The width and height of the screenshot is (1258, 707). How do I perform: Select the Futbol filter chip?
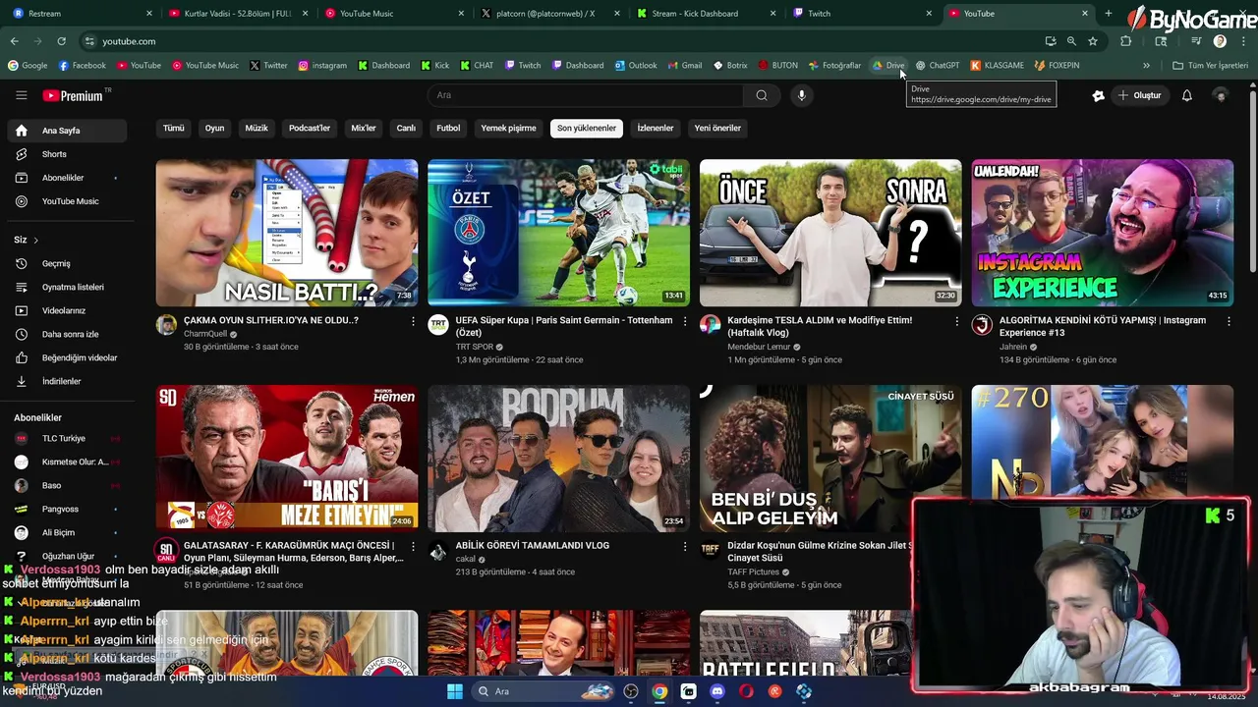tap(448, 128)
